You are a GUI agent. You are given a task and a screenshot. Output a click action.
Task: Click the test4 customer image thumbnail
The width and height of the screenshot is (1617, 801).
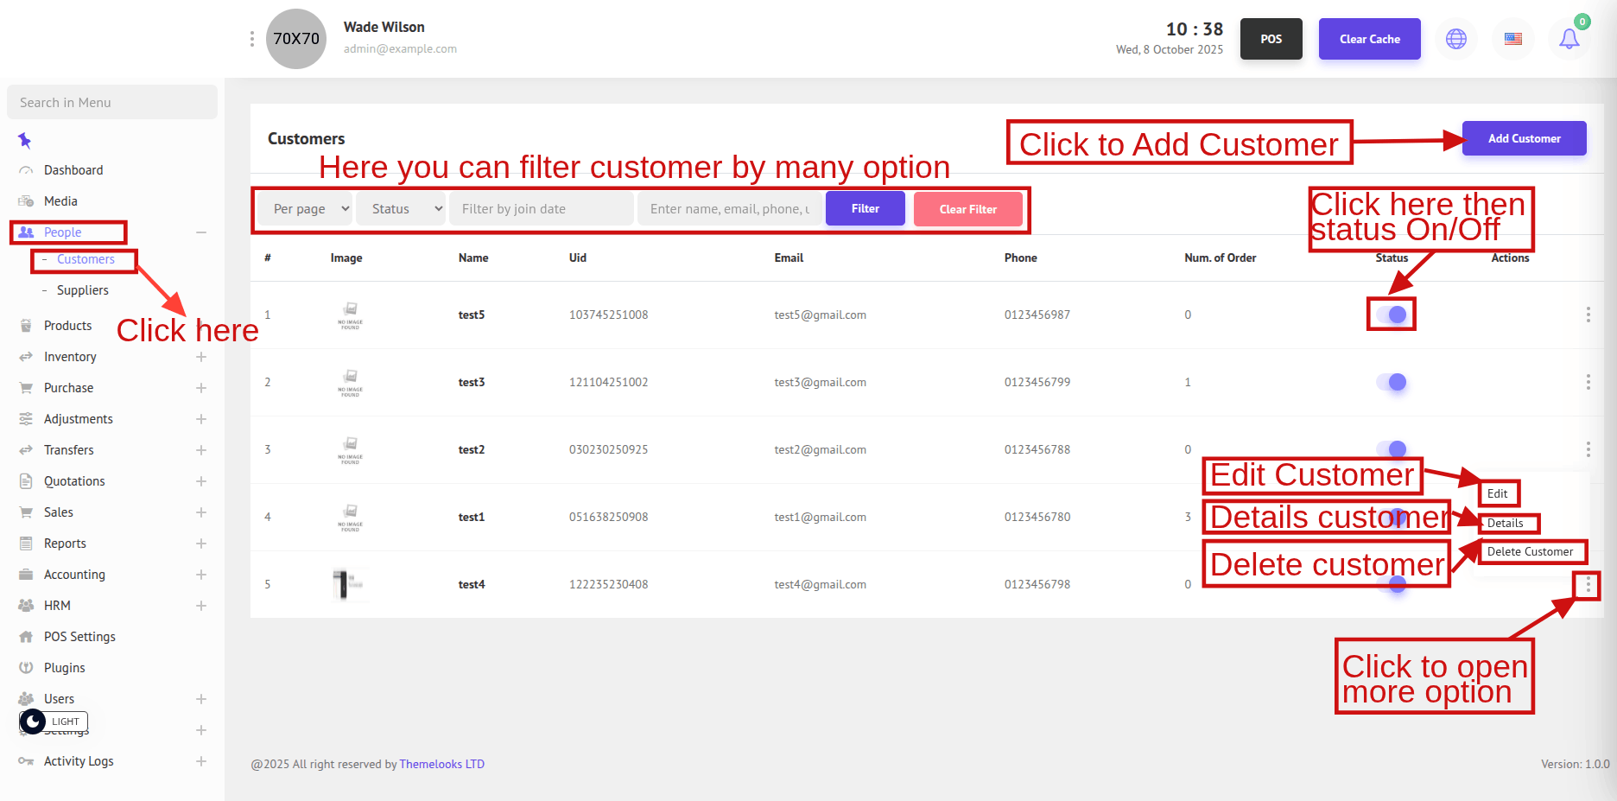tap(349, 584)
